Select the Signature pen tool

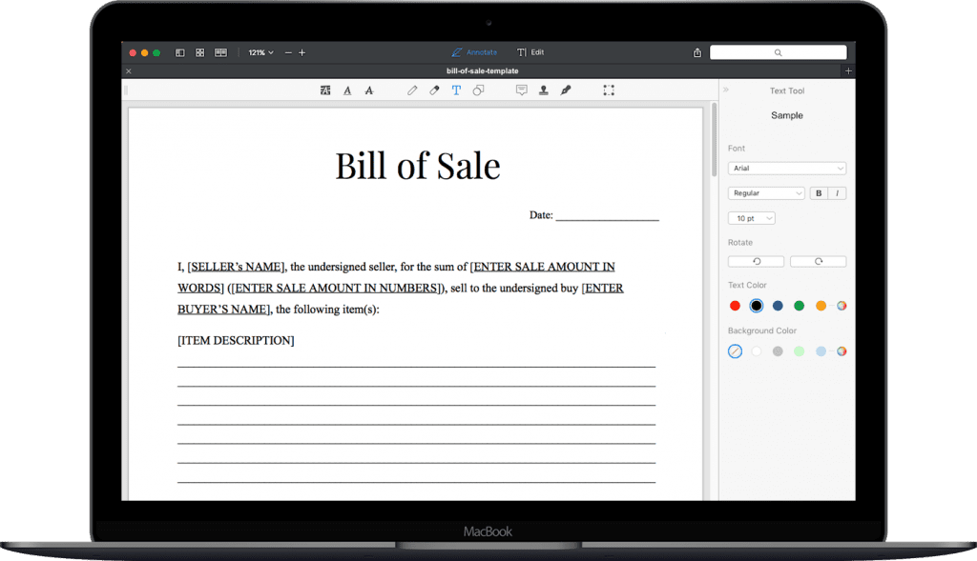[566, 90]
